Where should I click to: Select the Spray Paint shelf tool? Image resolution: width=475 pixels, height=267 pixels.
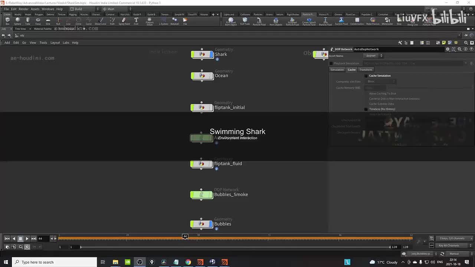tap(124, 21)
